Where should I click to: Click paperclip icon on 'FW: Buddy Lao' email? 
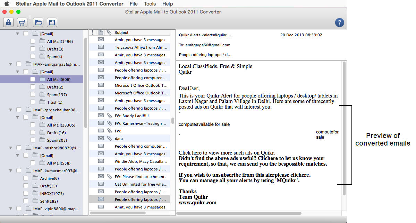click(109, 116)
